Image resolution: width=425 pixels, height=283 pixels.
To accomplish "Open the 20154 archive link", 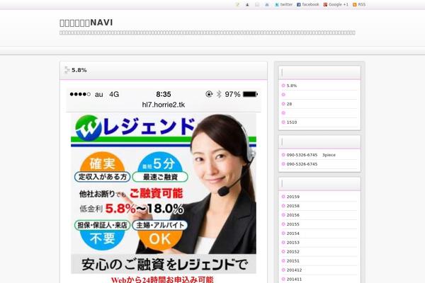I will 293,233.
